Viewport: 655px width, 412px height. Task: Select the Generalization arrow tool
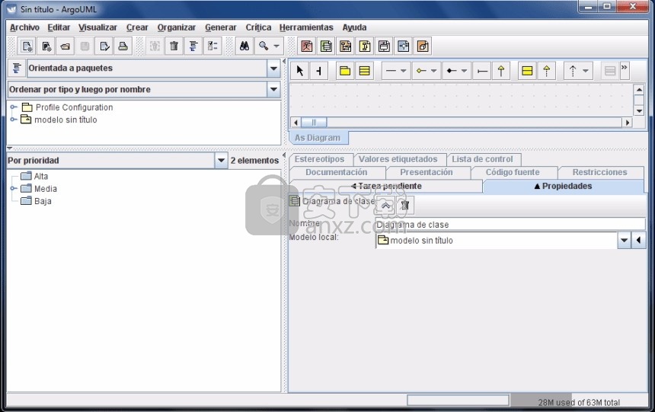(501, 71)
